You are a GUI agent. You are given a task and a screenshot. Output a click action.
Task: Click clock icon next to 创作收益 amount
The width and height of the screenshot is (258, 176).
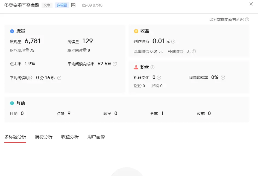point(173,42)
